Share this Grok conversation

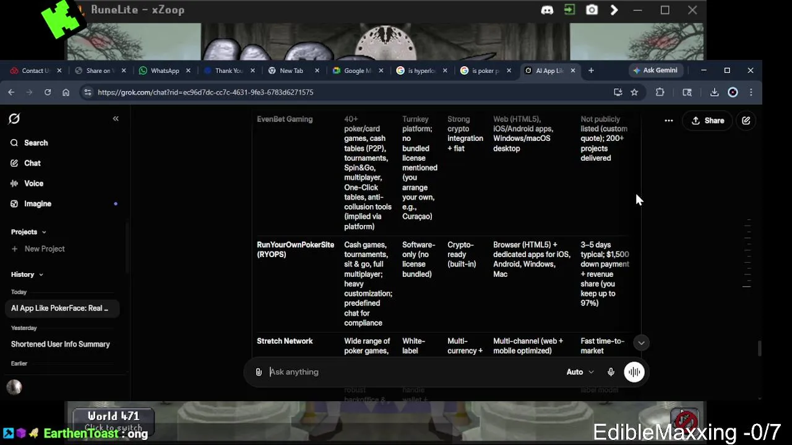click(x=708, y=121)
